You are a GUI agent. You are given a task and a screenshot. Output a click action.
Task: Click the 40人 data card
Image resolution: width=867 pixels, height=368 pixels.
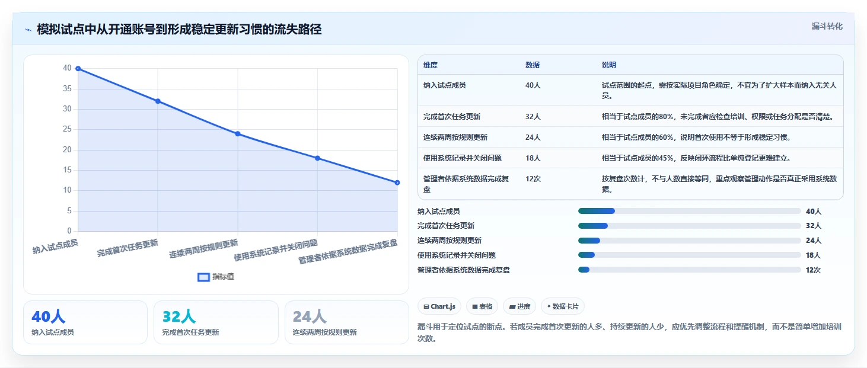(x=85, y=322)
